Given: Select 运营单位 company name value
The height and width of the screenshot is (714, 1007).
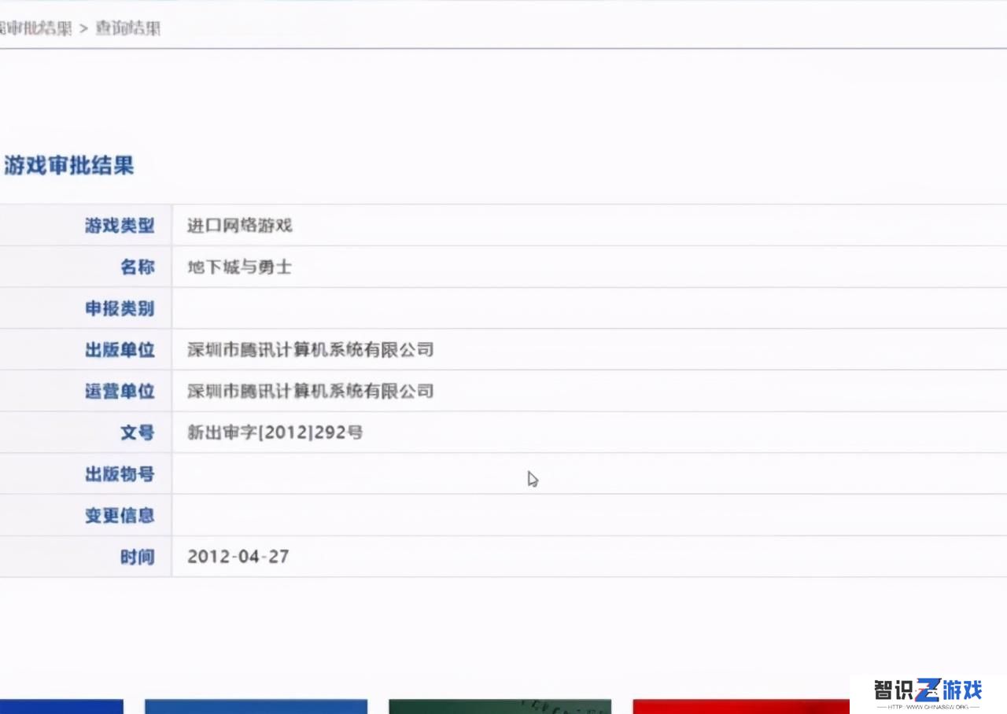Looking at the screenshot, I should [311, 391].
